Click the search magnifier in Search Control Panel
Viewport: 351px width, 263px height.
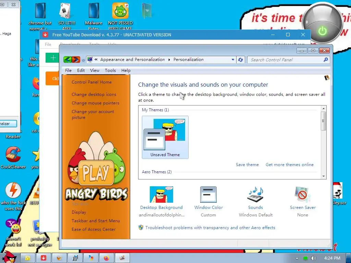coord(326,60)
